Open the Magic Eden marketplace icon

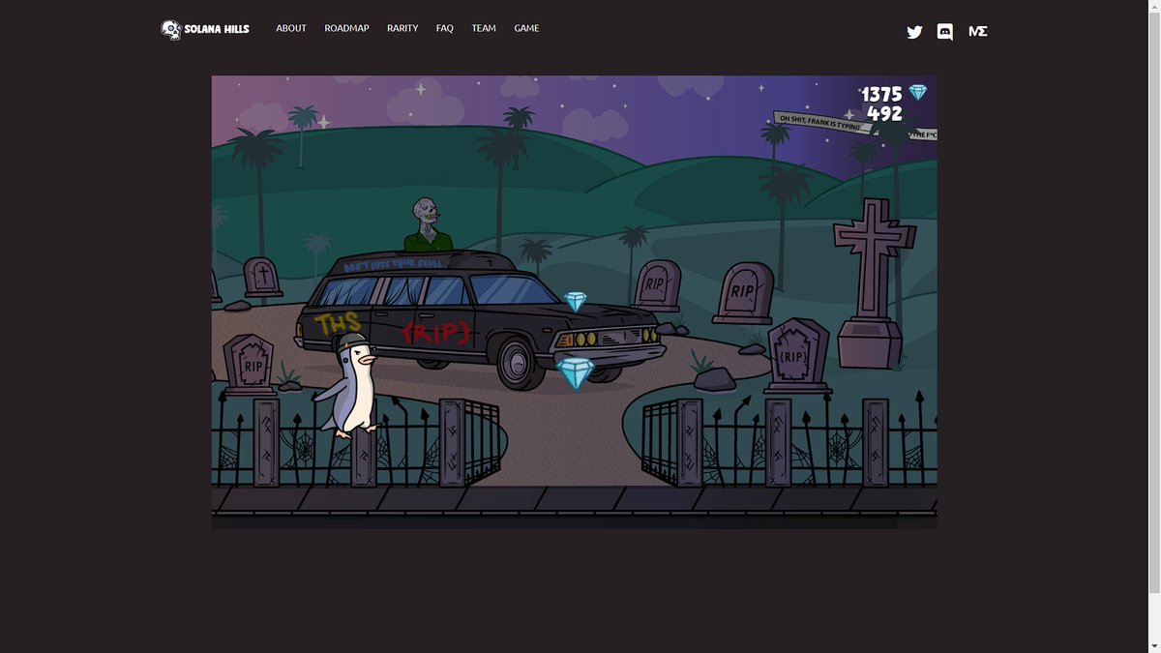click(x=978, y=32)
